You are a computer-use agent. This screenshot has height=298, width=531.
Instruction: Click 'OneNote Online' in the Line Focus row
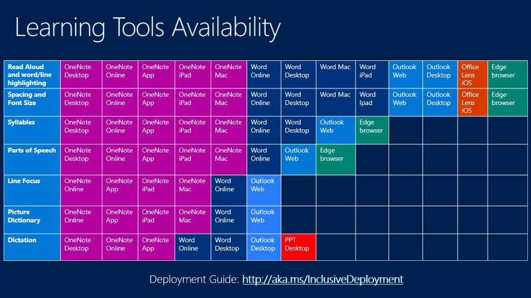click(81, 190)
